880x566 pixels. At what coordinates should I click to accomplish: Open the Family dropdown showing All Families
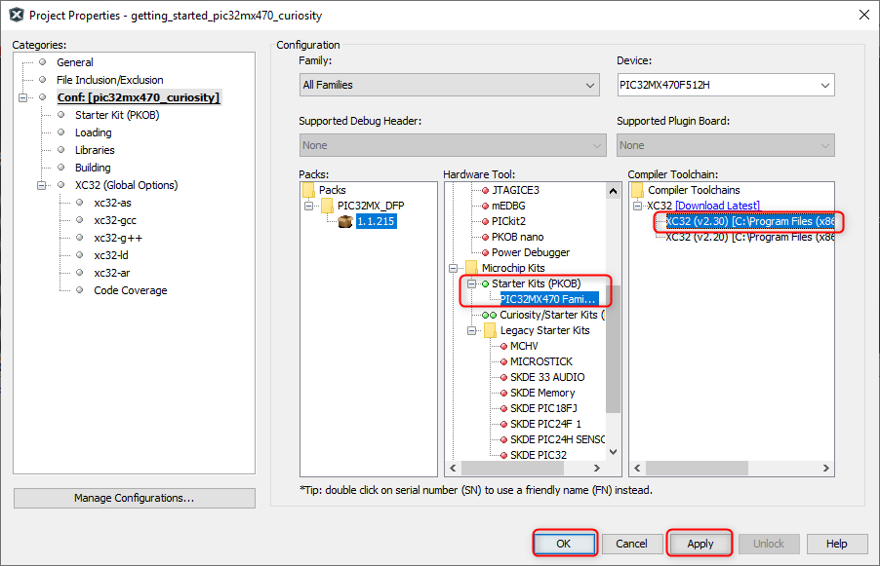click(449, 86)
